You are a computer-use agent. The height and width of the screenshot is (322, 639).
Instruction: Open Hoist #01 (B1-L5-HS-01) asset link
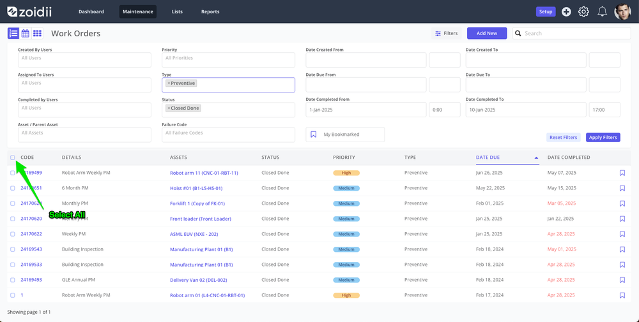click(196, 188)
